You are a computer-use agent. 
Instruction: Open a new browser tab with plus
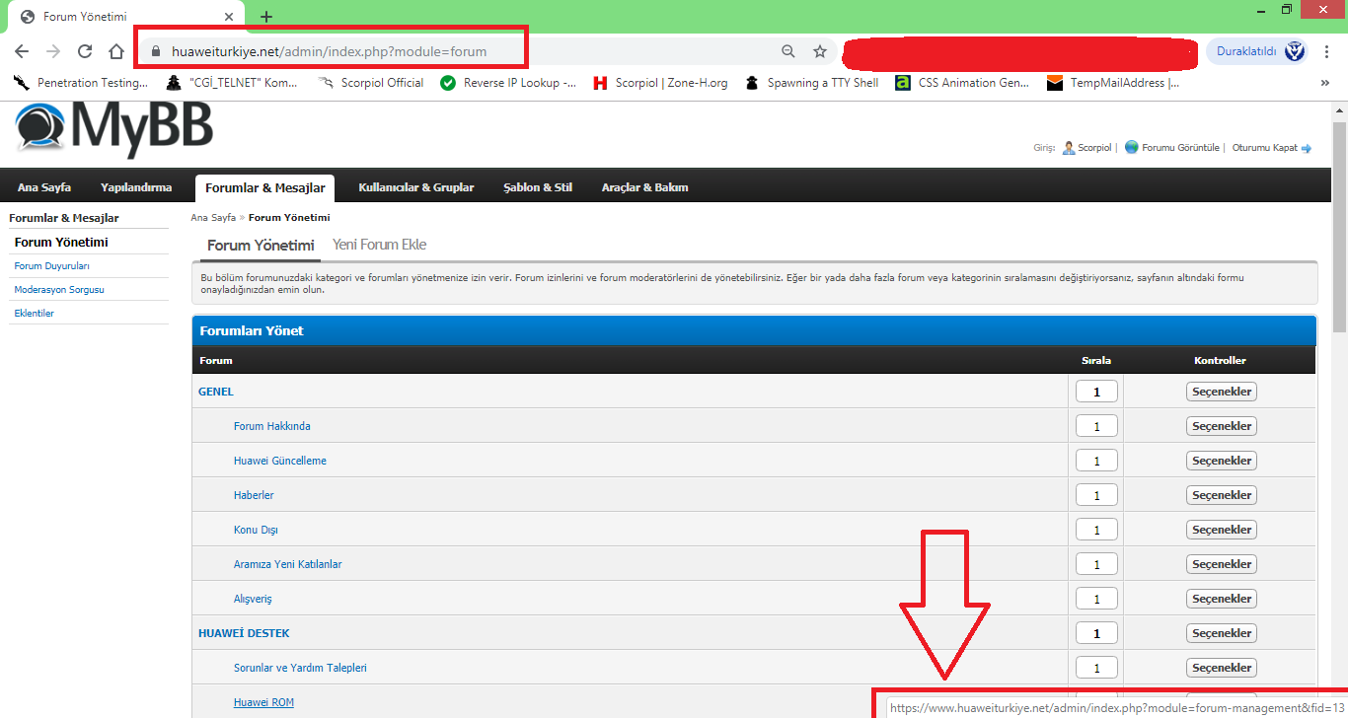point(266,17)
